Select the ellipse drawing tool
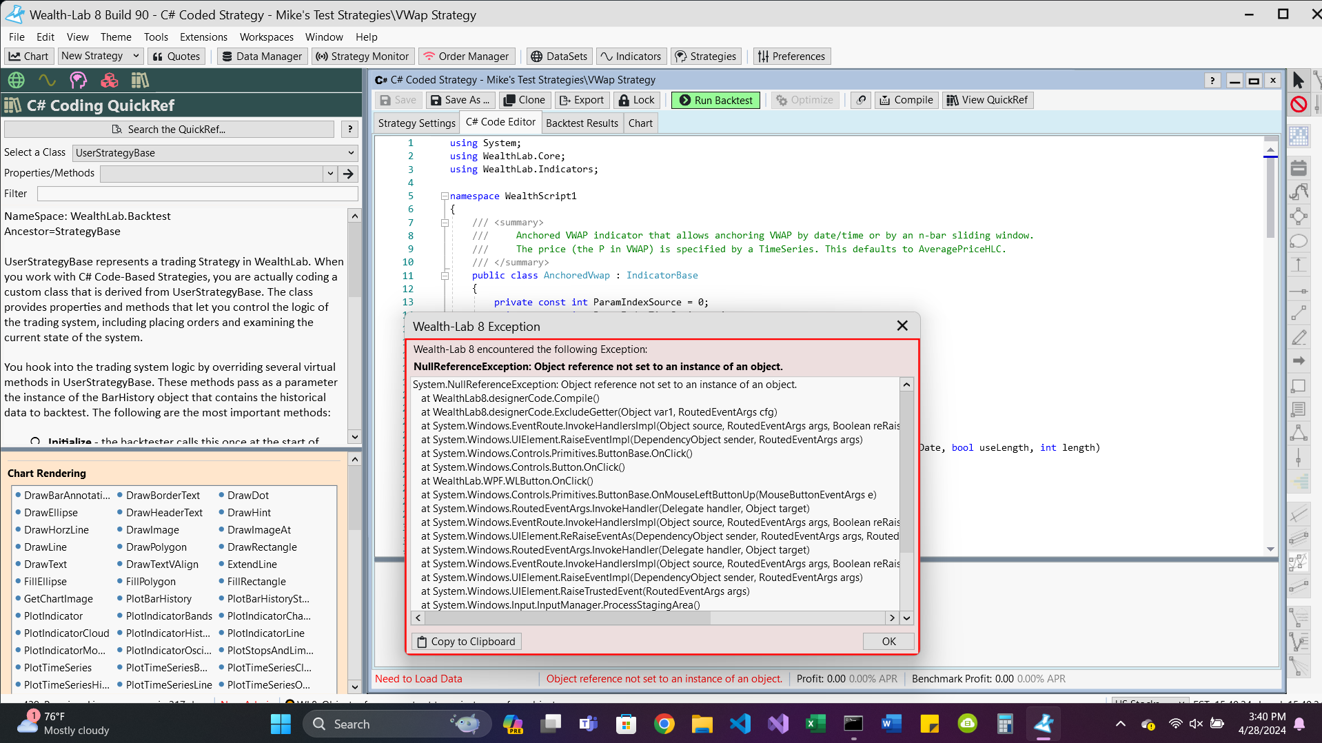The height and width of the screenshot is (743, 1322). [1299, 241]
